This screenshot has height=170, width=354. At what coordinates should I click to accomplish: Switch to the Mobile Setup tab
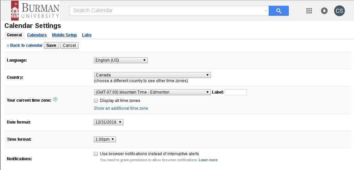click(x=64, y=35)
